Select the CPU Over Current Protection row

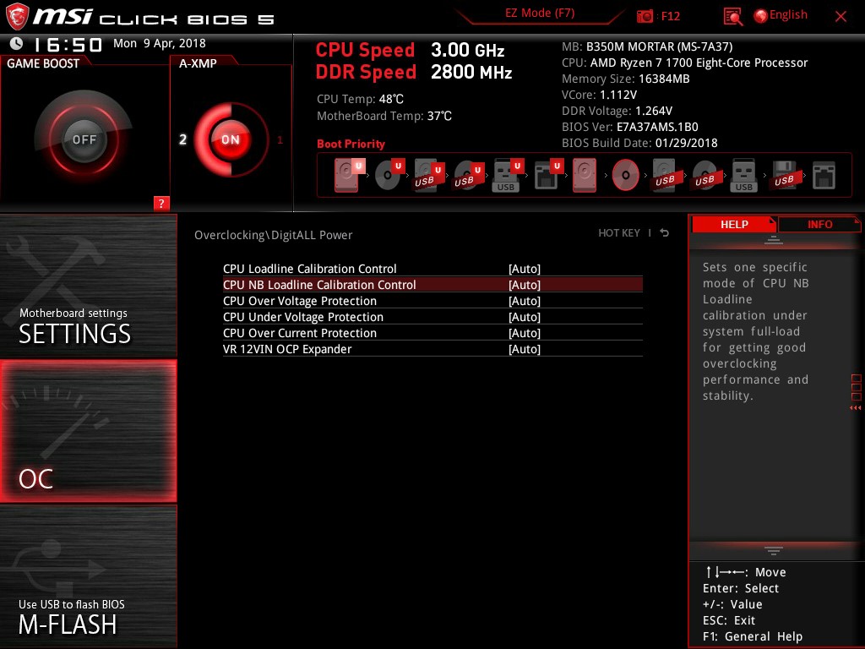point(432,333)
